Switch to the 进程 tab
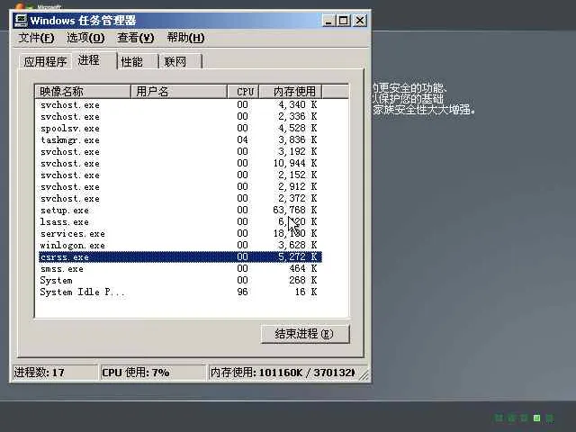576x432 pixels. click(x=94, y=60)
